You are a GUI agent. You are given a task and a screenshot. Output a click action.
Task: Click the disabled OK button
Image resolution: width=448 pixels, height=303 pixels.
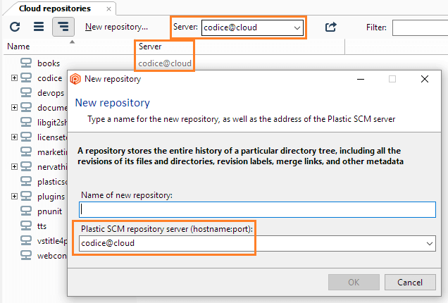(x=354, y=282)
